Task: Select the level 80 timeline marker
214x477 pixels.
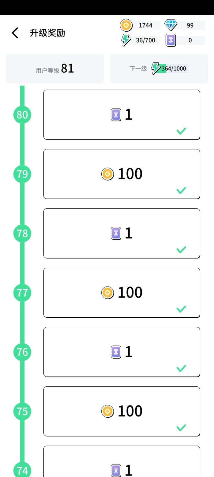Action: click(22, 115)
